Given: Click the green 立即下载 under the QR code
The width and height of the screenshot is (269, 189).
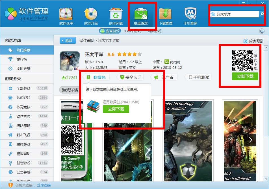Looking at the screenshot, I should (245, 76).
